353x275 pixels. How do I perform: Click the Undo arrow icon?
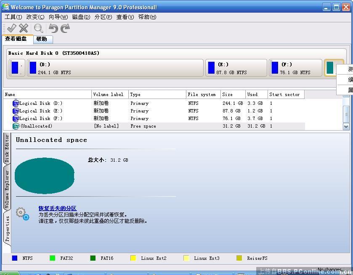point(53,28)
